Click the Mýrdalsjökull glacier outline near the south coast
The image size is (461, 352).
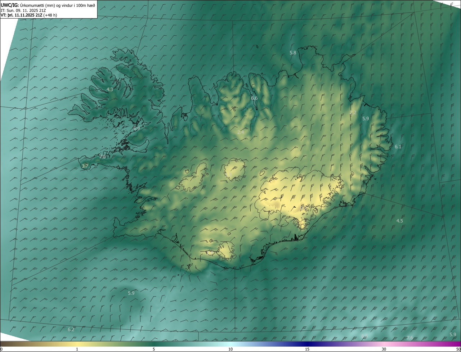226,251
